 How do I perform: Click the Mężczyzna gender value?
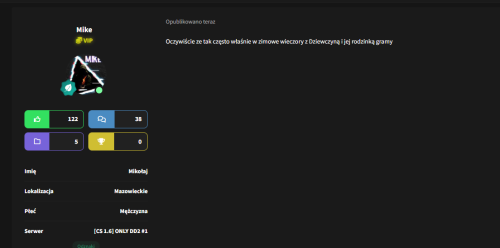point(134,211)
